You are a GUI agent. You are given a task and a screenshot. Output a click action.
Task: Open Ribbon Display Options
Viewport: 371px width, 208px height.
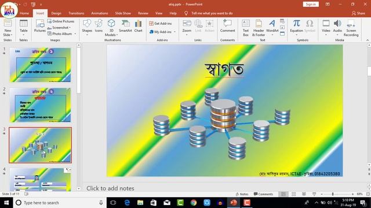[328, 4]
